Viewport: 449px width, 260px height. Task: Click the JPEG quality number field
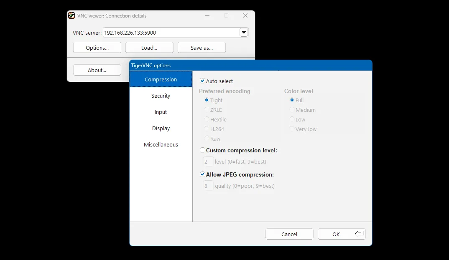[208, 186]
